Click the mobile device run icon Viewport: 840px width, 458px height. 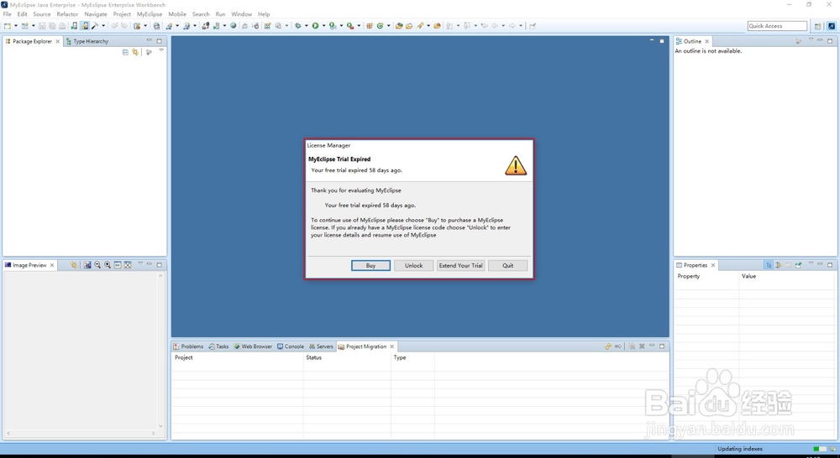tap(74, 26)
